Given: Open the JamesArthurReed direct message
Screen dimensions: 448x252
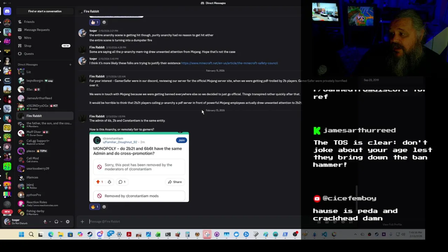Looking at the screenshot, I should (x=45, y=98).
